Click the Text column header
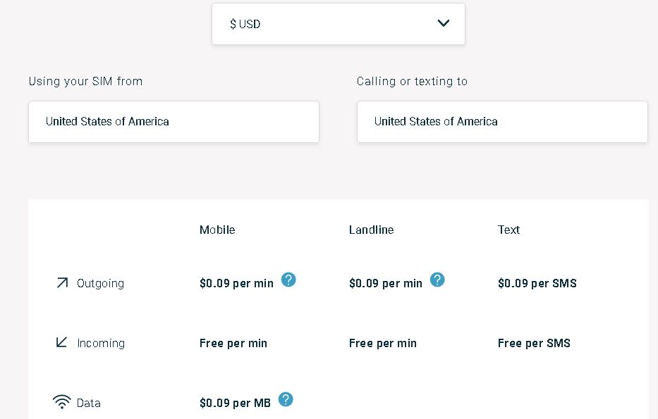The height and width of the screenshot is (419, 658). pyautogui.click(x=508, y=230)
